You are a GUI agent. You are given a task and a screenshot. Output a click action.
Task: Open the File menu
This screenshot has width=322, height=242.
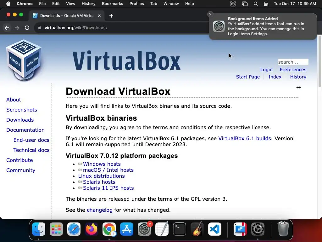pos(42,4)
